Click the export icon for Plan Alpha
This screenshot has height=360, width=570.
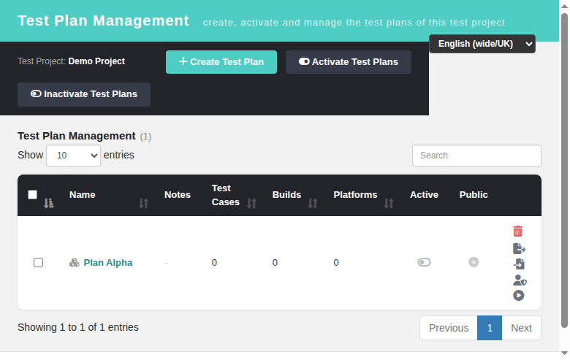pyautogui.click(x=519, y=249)
